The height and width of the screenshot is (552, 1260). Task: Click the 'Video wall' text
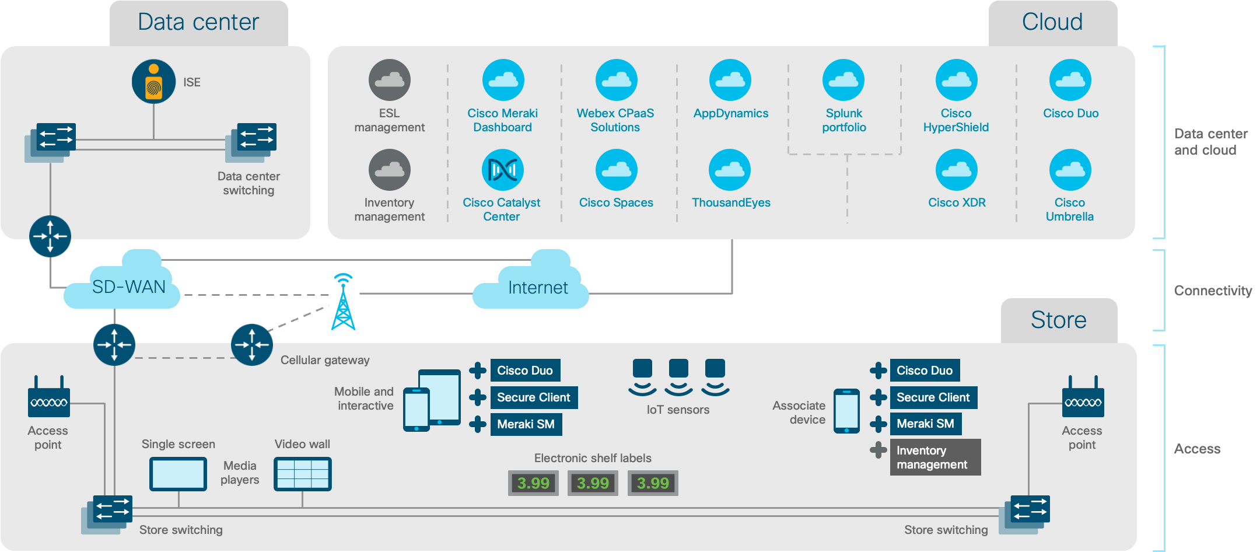click(302, 444)
